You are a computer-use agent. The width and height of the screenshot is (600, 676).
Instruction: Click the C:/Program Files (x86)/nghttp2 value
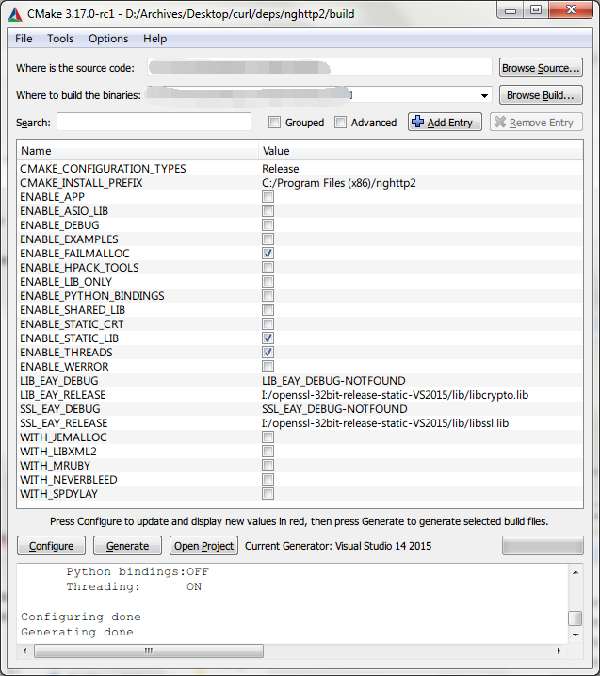[x=339, y=183]
